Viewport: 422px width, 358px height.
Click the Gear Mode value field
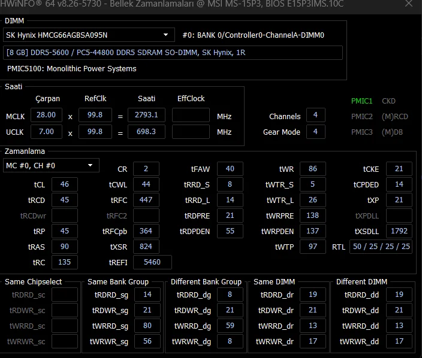[315, 132]
